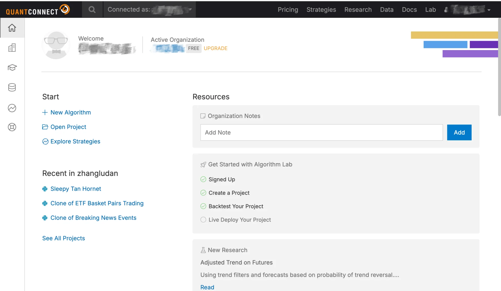Click the UPGRADE link
Viewport: 501px width, 291px height.
(216, 48)
